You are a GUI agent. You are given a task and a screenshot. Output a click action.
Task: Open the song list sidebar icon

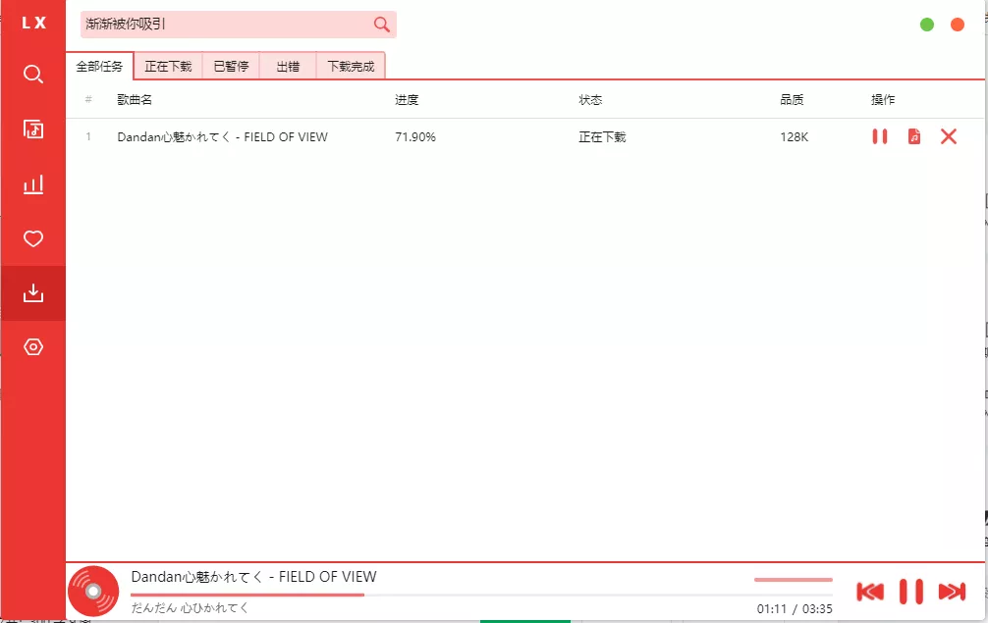click(32, 129)
